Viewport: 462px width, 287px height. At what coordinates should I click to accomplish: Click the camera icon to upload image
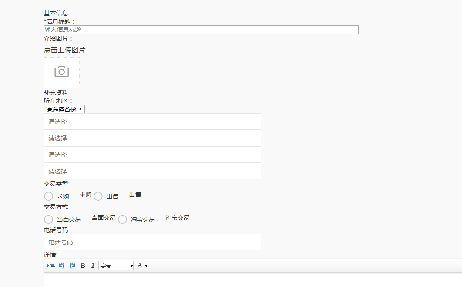(x=62, y=72)
